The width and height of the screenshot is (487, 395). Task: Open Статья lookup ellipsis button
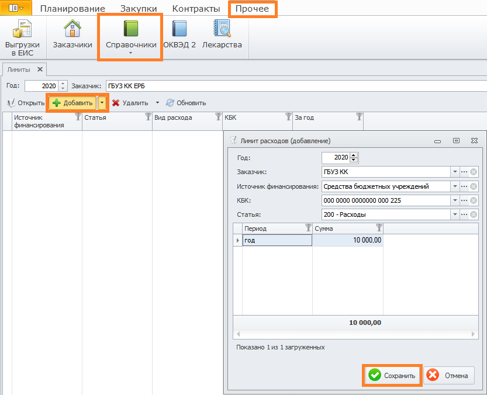[x=464, y=214]
